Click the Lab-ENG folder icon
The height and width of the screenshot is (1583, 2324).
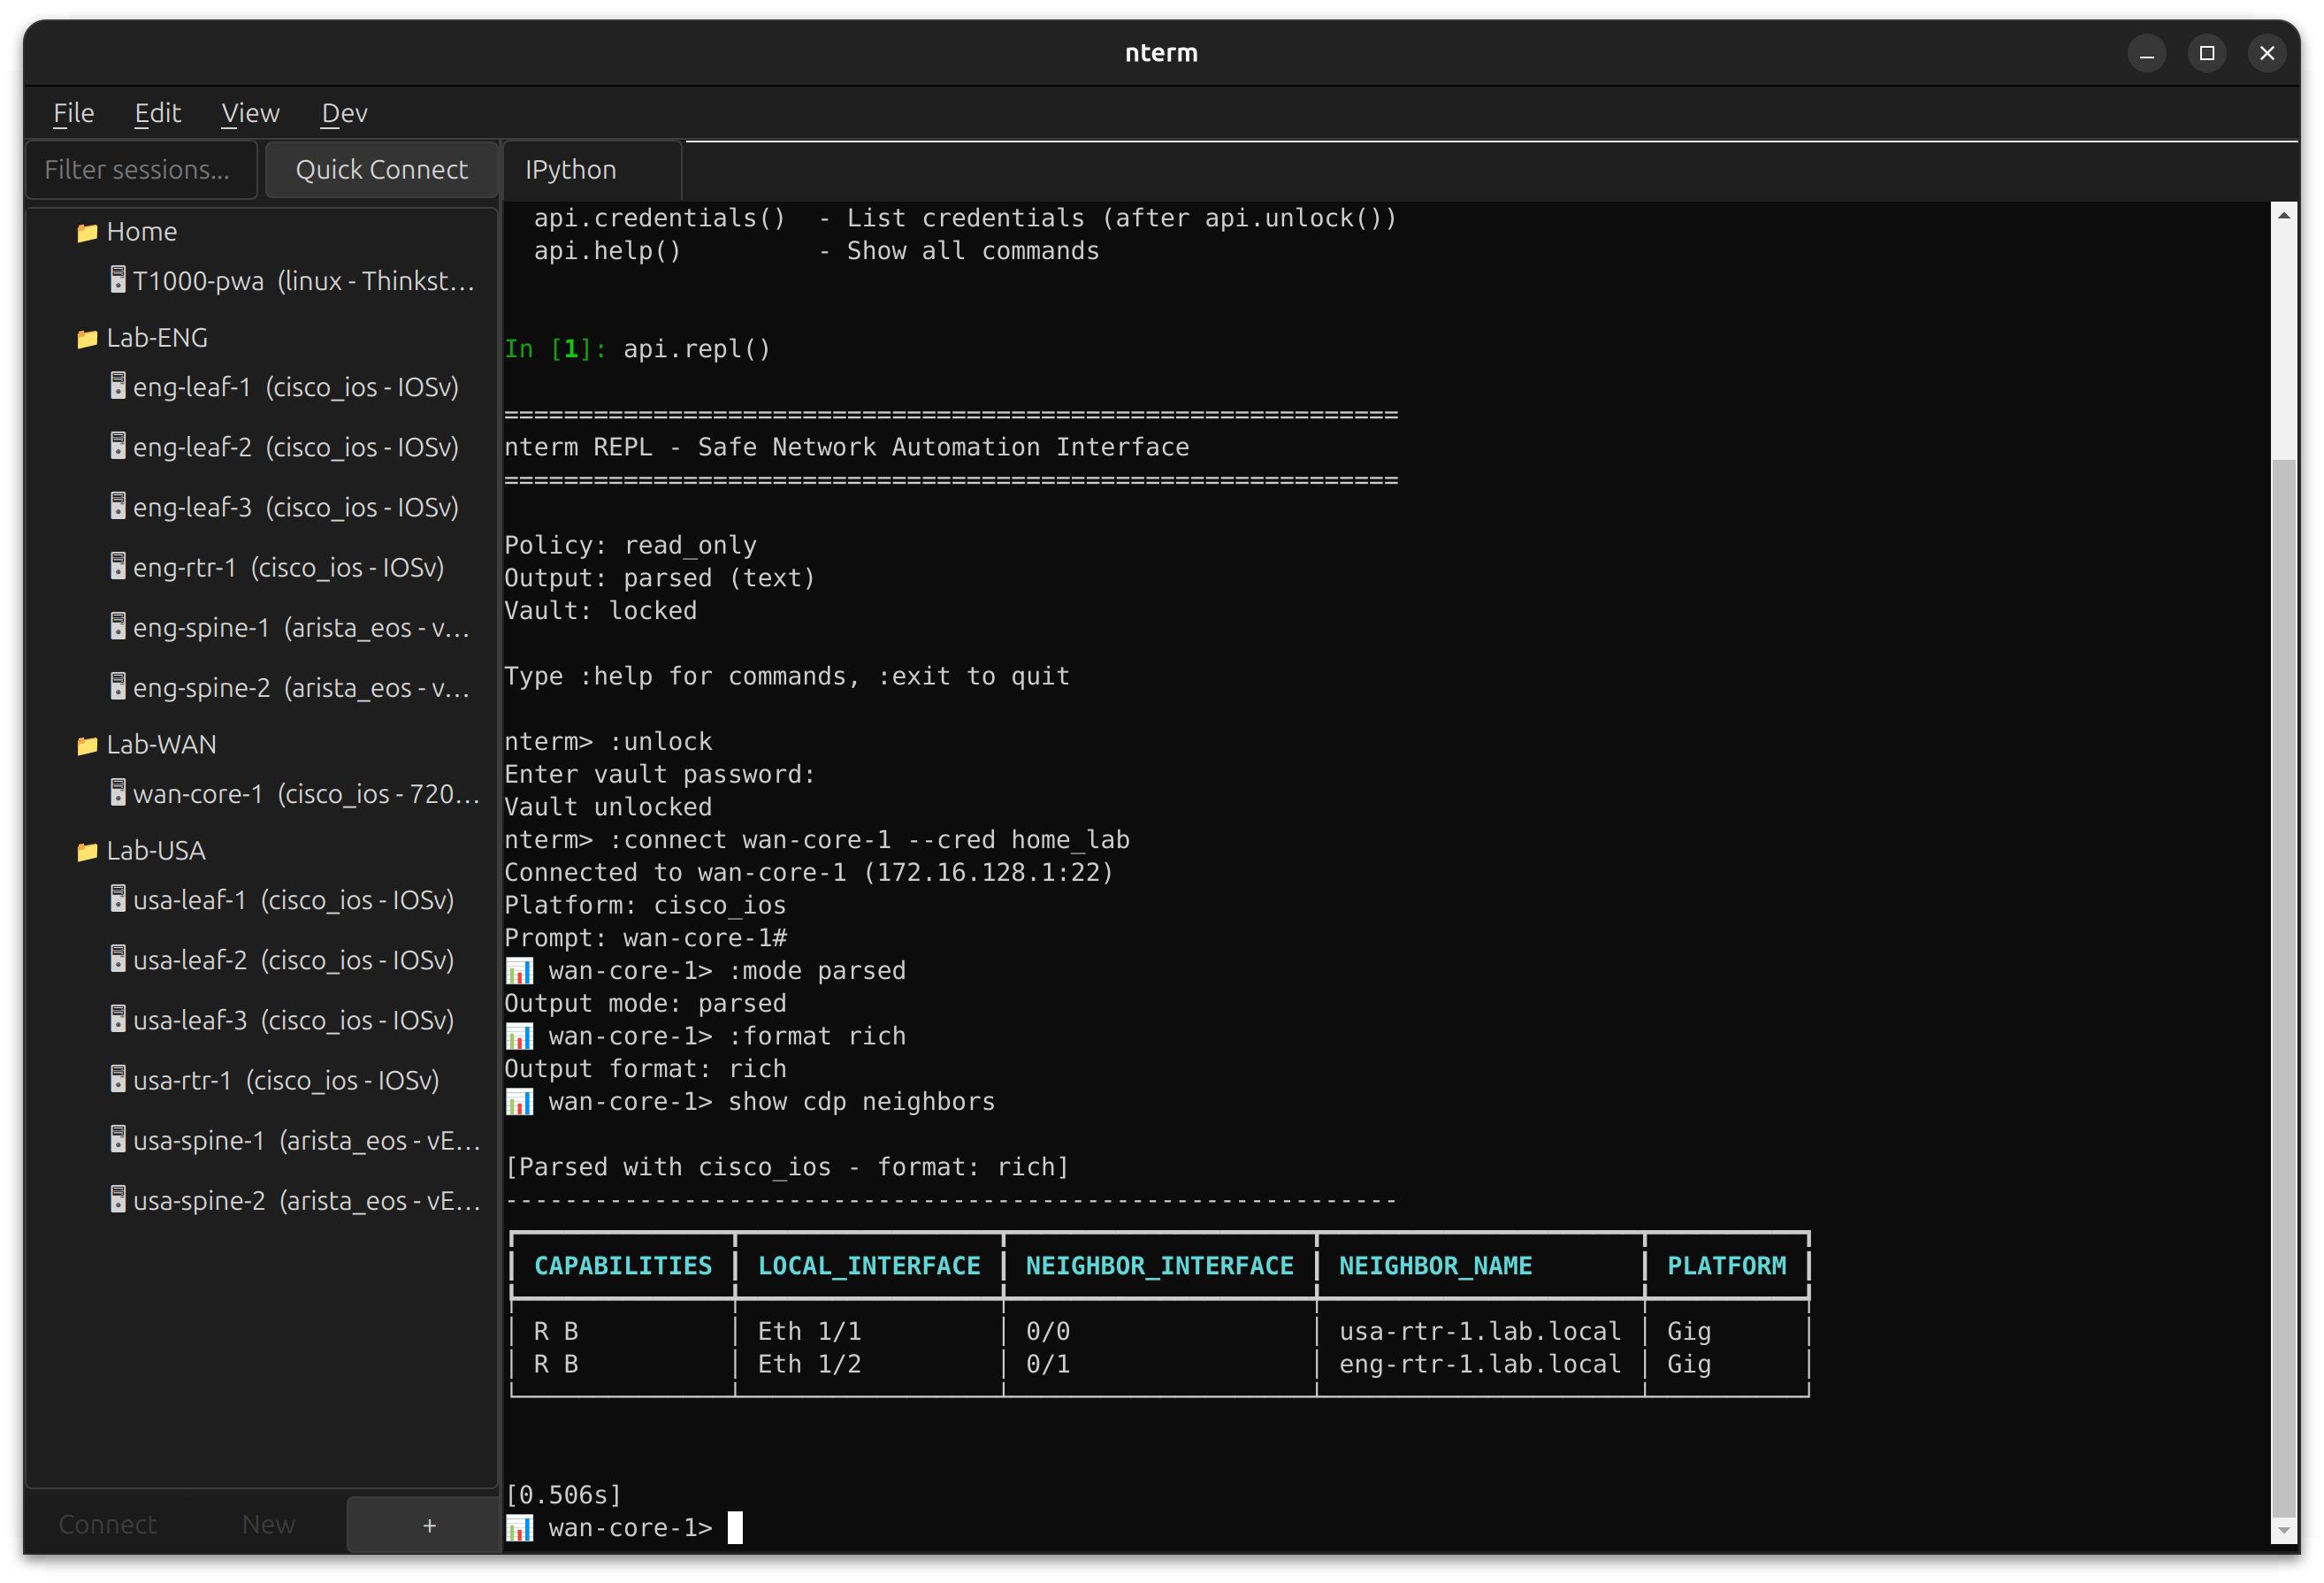[88, 339]
